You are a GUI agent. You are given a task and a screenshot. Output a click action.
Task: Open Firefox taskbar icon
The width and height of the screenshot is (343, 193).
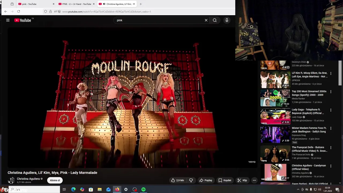coord(117,190)
